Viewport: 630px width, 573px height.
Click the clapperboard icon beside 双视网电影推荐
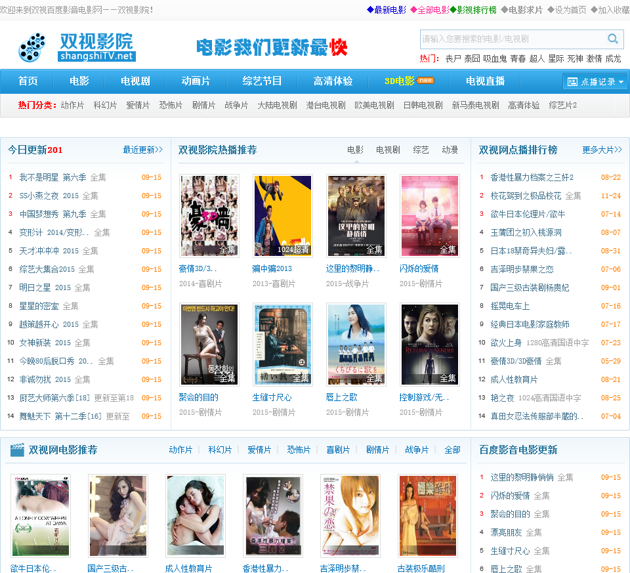[17, 450]
